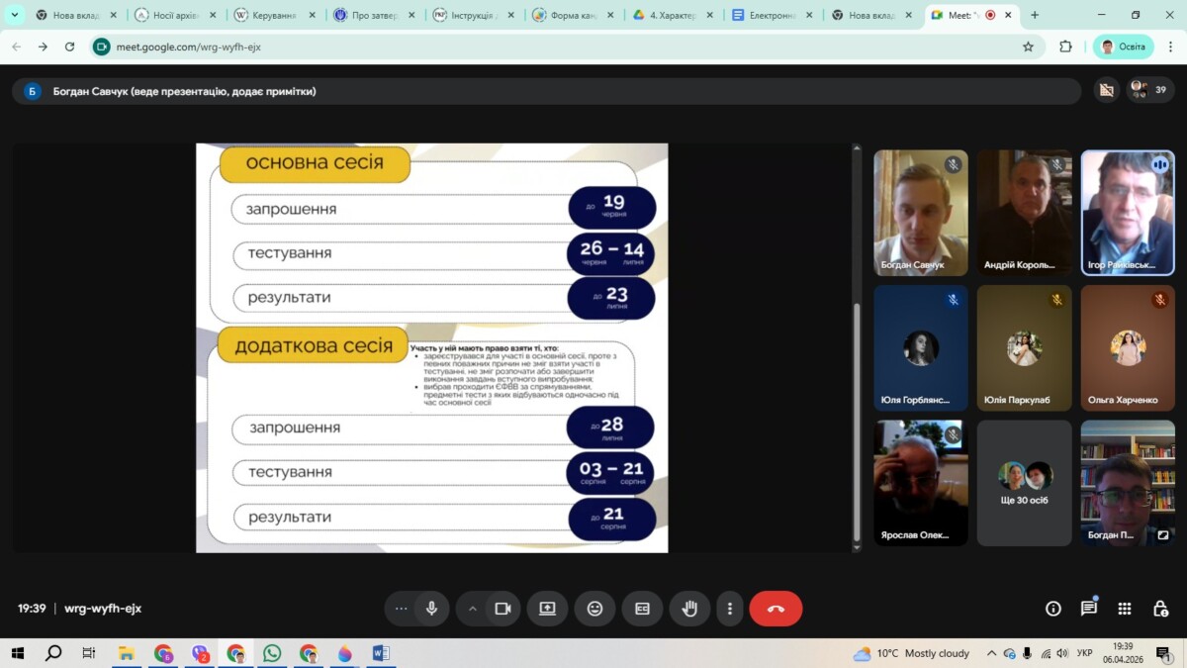Open the emoji reactions panel
Screen dimensions: 1187x668
pyautogui.click(x=594, y=609)
